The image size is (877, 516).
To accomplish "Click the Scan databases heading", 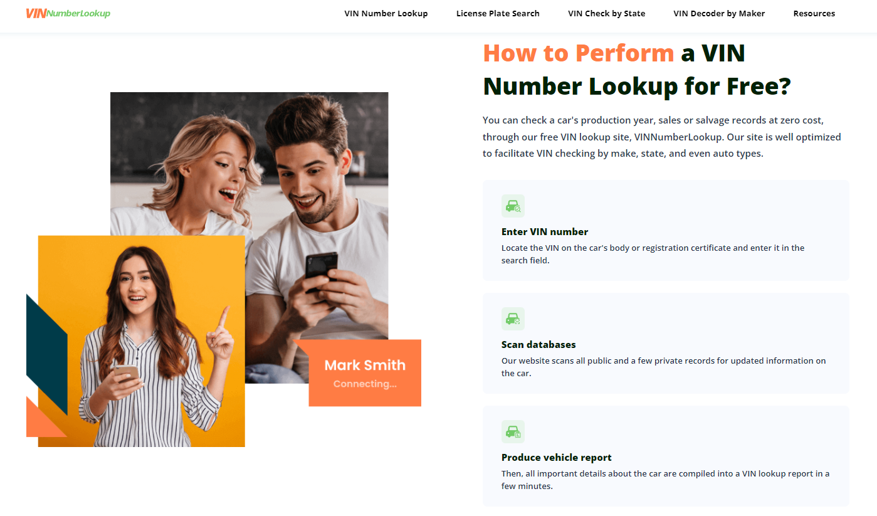I will pyautogui.click(x=538, y=344).
